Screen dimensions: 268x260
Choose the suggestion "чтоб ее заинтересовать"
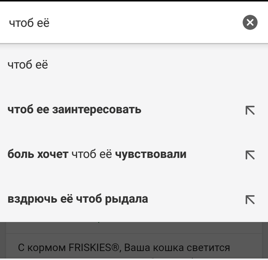click(x=75, y=110)
